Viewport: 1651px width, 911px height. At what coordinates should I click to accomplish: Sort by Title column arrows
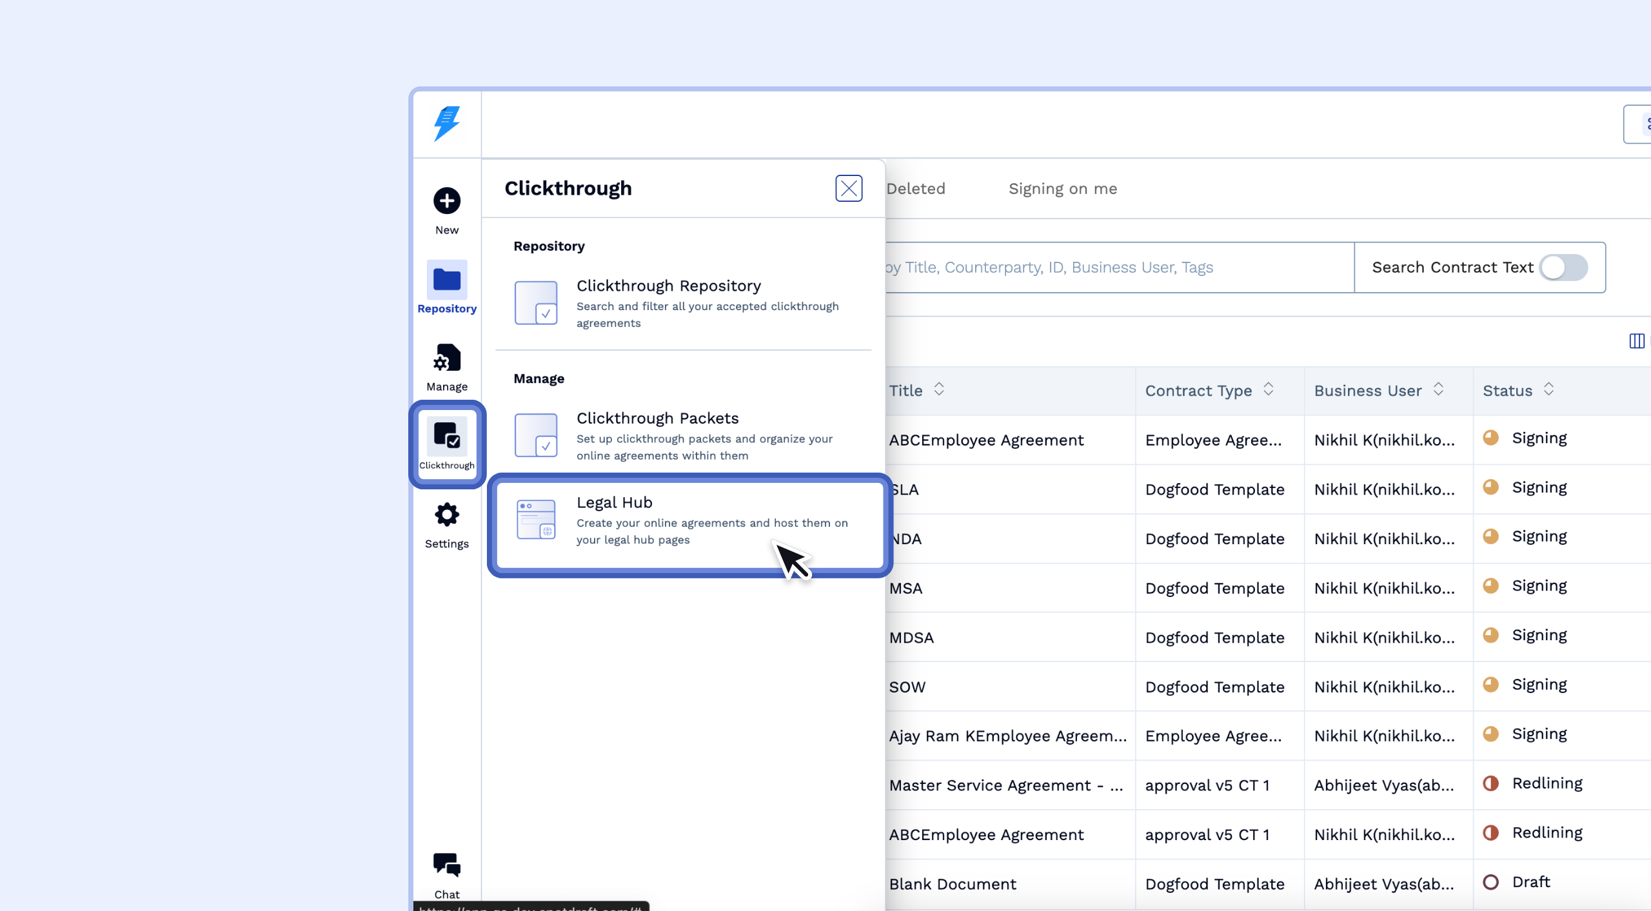pos(939,389)
